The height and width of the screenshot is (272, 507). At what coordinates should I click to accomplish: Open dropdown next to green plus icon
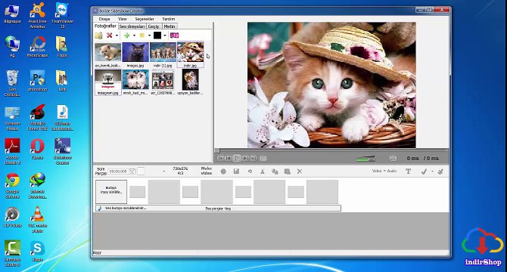[134, 36]
